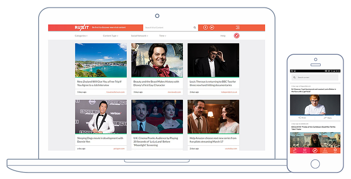Open the Twitter icon in the header
Screen dimensions: 351x179
[212, 28]
